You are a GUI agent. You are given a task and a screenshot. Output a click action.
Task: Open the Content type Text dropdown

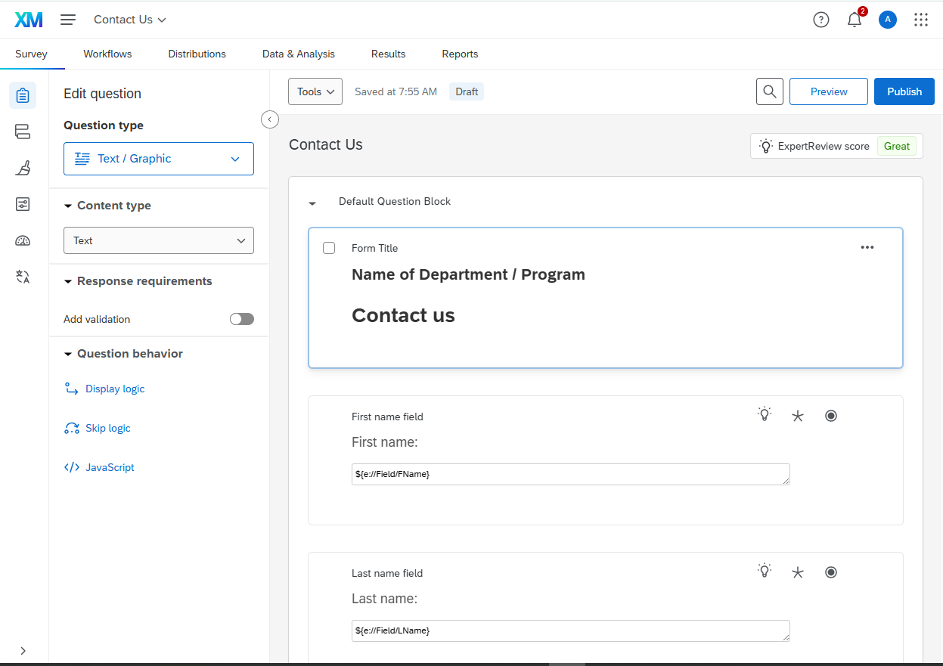(x=159, y=240)
